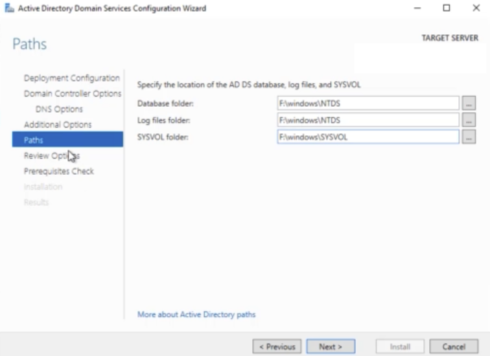Open the Prerequisites Check step
Screen dimensions: 490x356
tap(59, 172)
